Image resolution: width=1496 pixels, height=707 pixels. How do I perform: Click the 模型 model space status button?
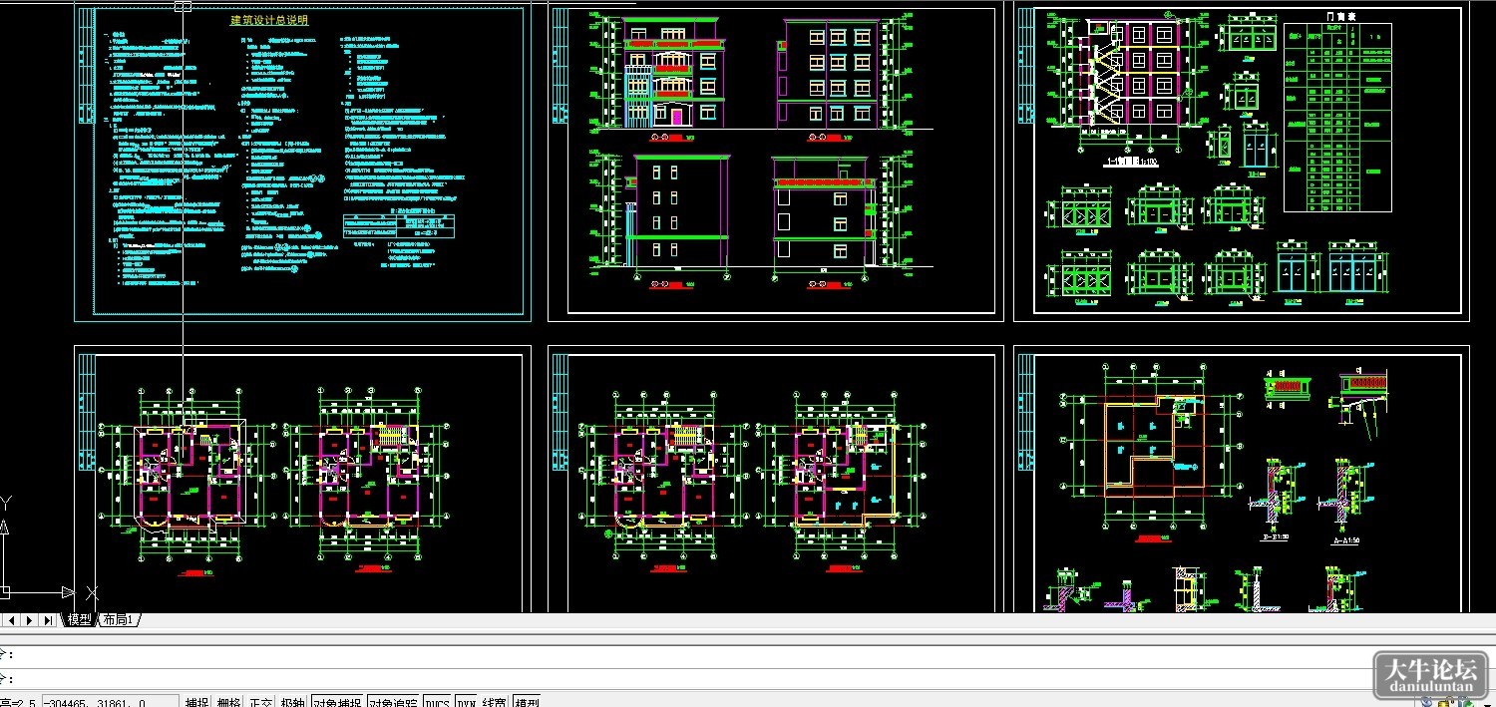(527, 702)
